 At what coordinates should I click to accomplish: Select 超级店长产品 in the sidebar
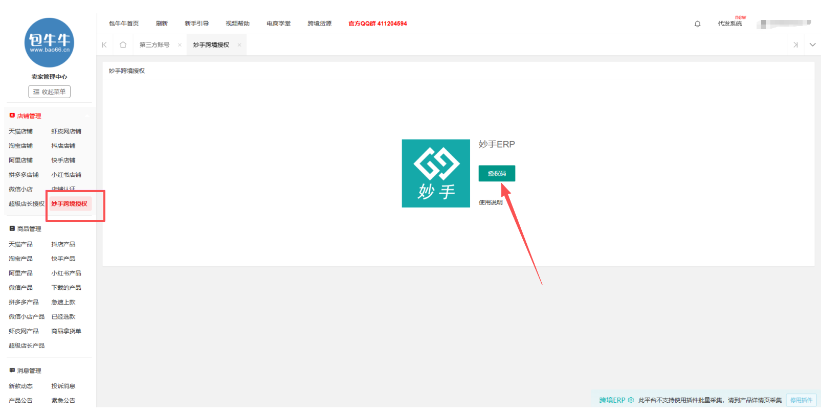[x=27, y=345]
